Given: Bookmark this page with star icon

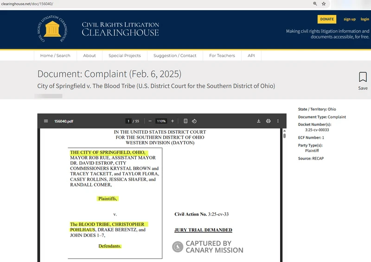Looking at the screenshot, I should point(324,4).
